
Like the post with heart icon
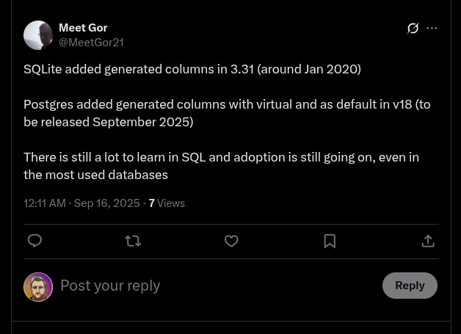[x=231, y=241]
